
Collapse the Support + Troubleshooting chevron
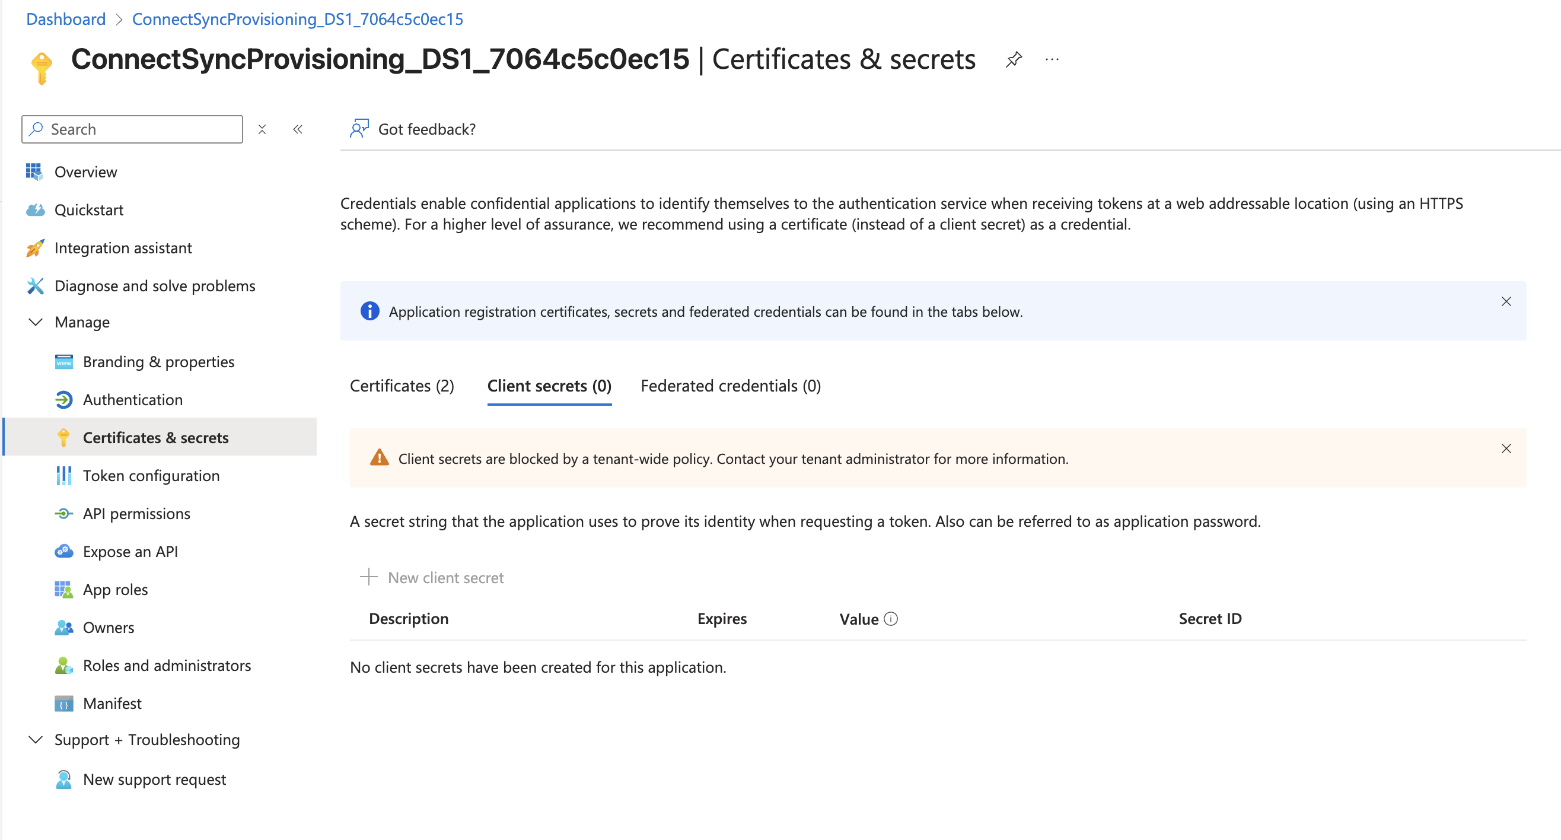pos(36,739)
